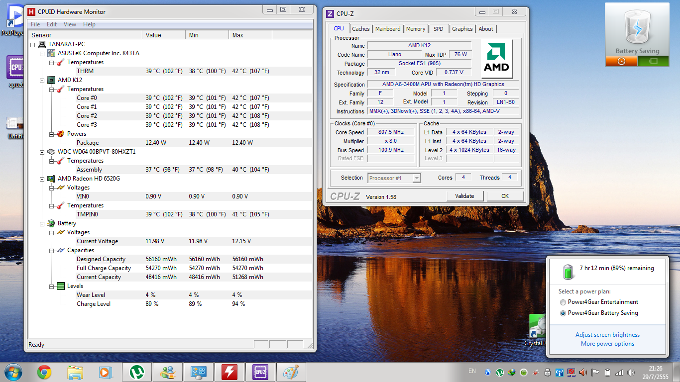Collapse the ASUSTeK Computer Inc. K43TA node
This screenshot has height=382, width=680.
[42, 53]
